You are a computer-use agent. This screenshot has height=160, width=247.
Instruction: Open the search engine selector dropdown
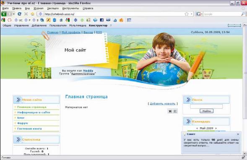tap(202, 14)
